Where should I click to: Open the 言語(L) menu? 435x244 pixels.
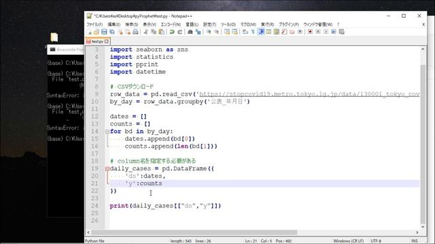click(x=192, y=24)
